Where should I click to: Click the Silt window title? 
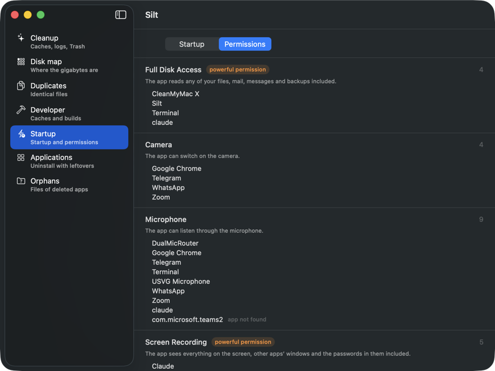pos(151,15)
